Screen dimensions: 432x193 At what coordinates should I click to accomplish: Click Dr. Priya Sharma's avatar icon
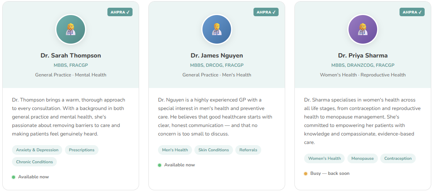363,29
